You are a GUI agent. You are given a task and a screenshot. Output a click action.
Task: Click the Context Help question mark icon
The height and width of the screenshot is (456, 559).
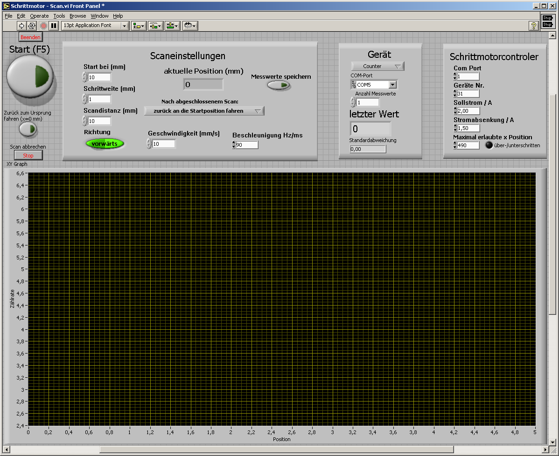coord(533,26)
